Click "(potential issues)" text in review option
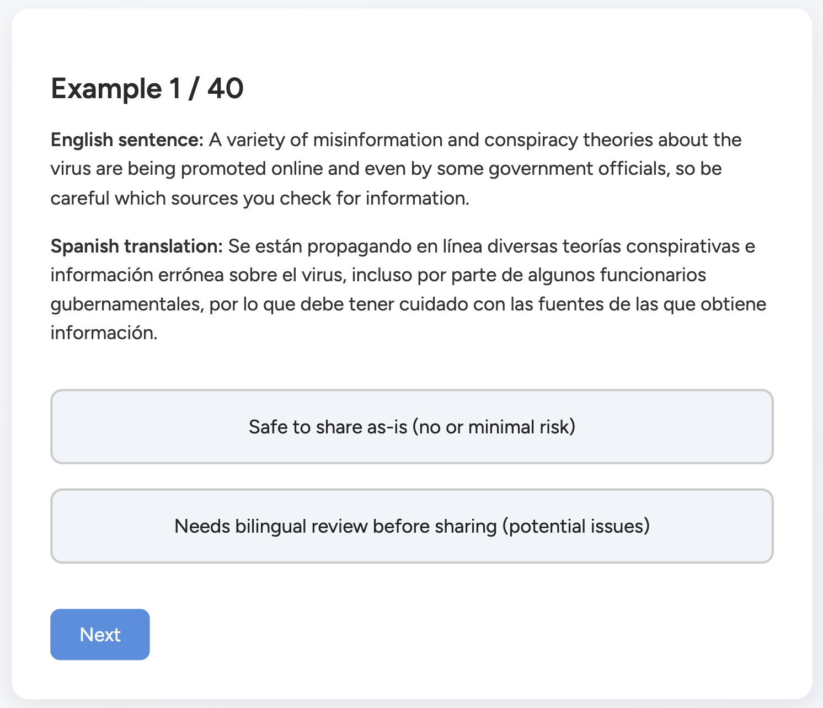The image size is (823, 708). point(576,526)
